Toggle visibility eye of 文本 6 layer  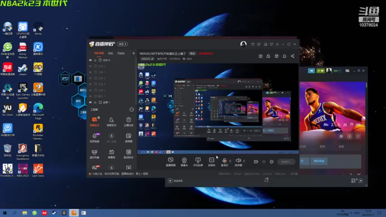click(90, 60)
